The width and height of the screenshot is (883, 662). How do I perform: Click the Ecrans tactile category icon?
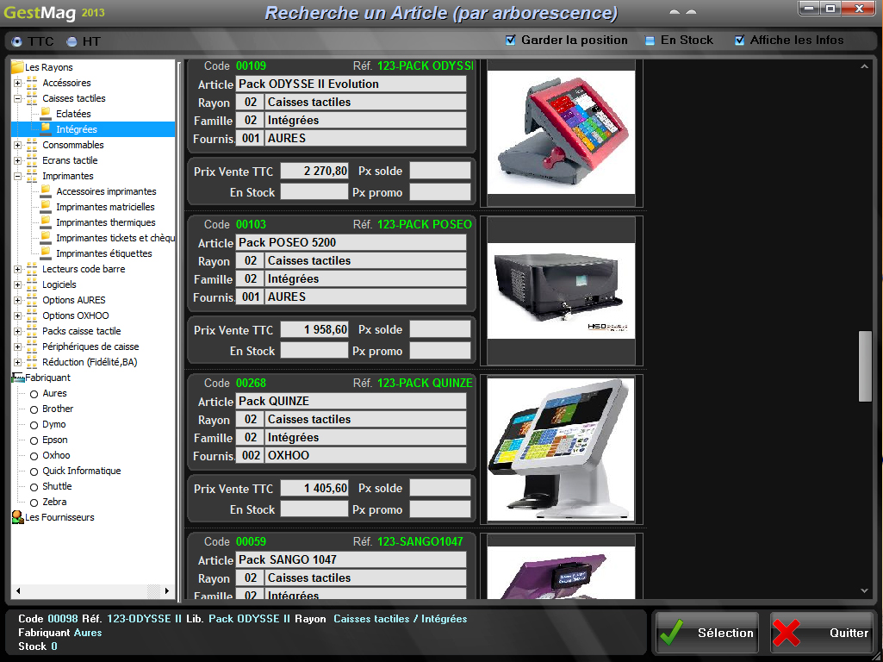click(32, 160)
